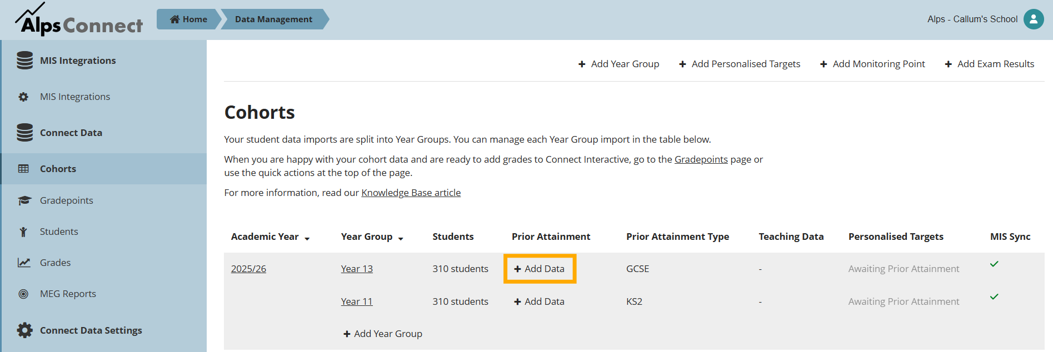The height and width of the screenshot is (352, 1053).
Task: Click the Connect Data Settings cog icon
Action: [x=24, y=330]
